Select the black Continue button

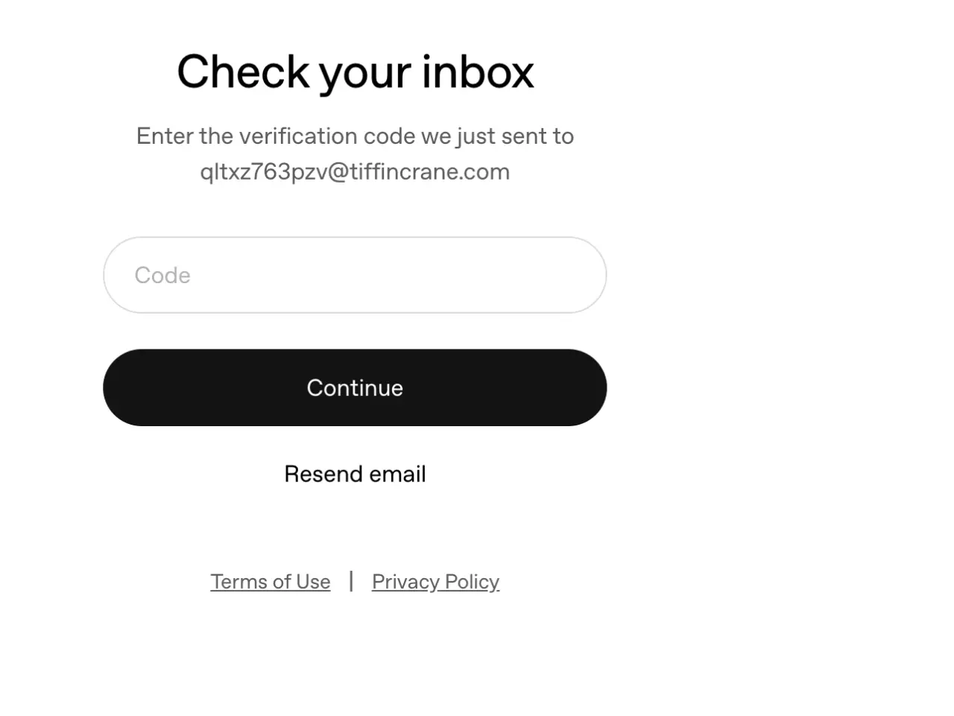[x=355, y=387]
